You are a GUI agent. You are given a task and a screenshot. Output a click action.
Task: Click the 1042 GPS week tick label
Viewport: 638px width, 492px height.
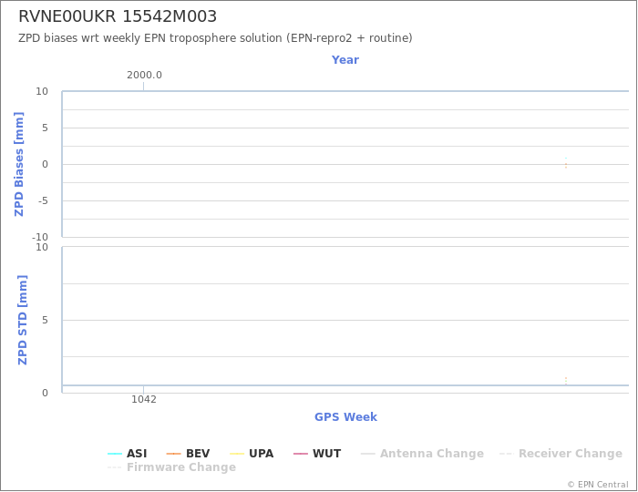coord(144,399)
